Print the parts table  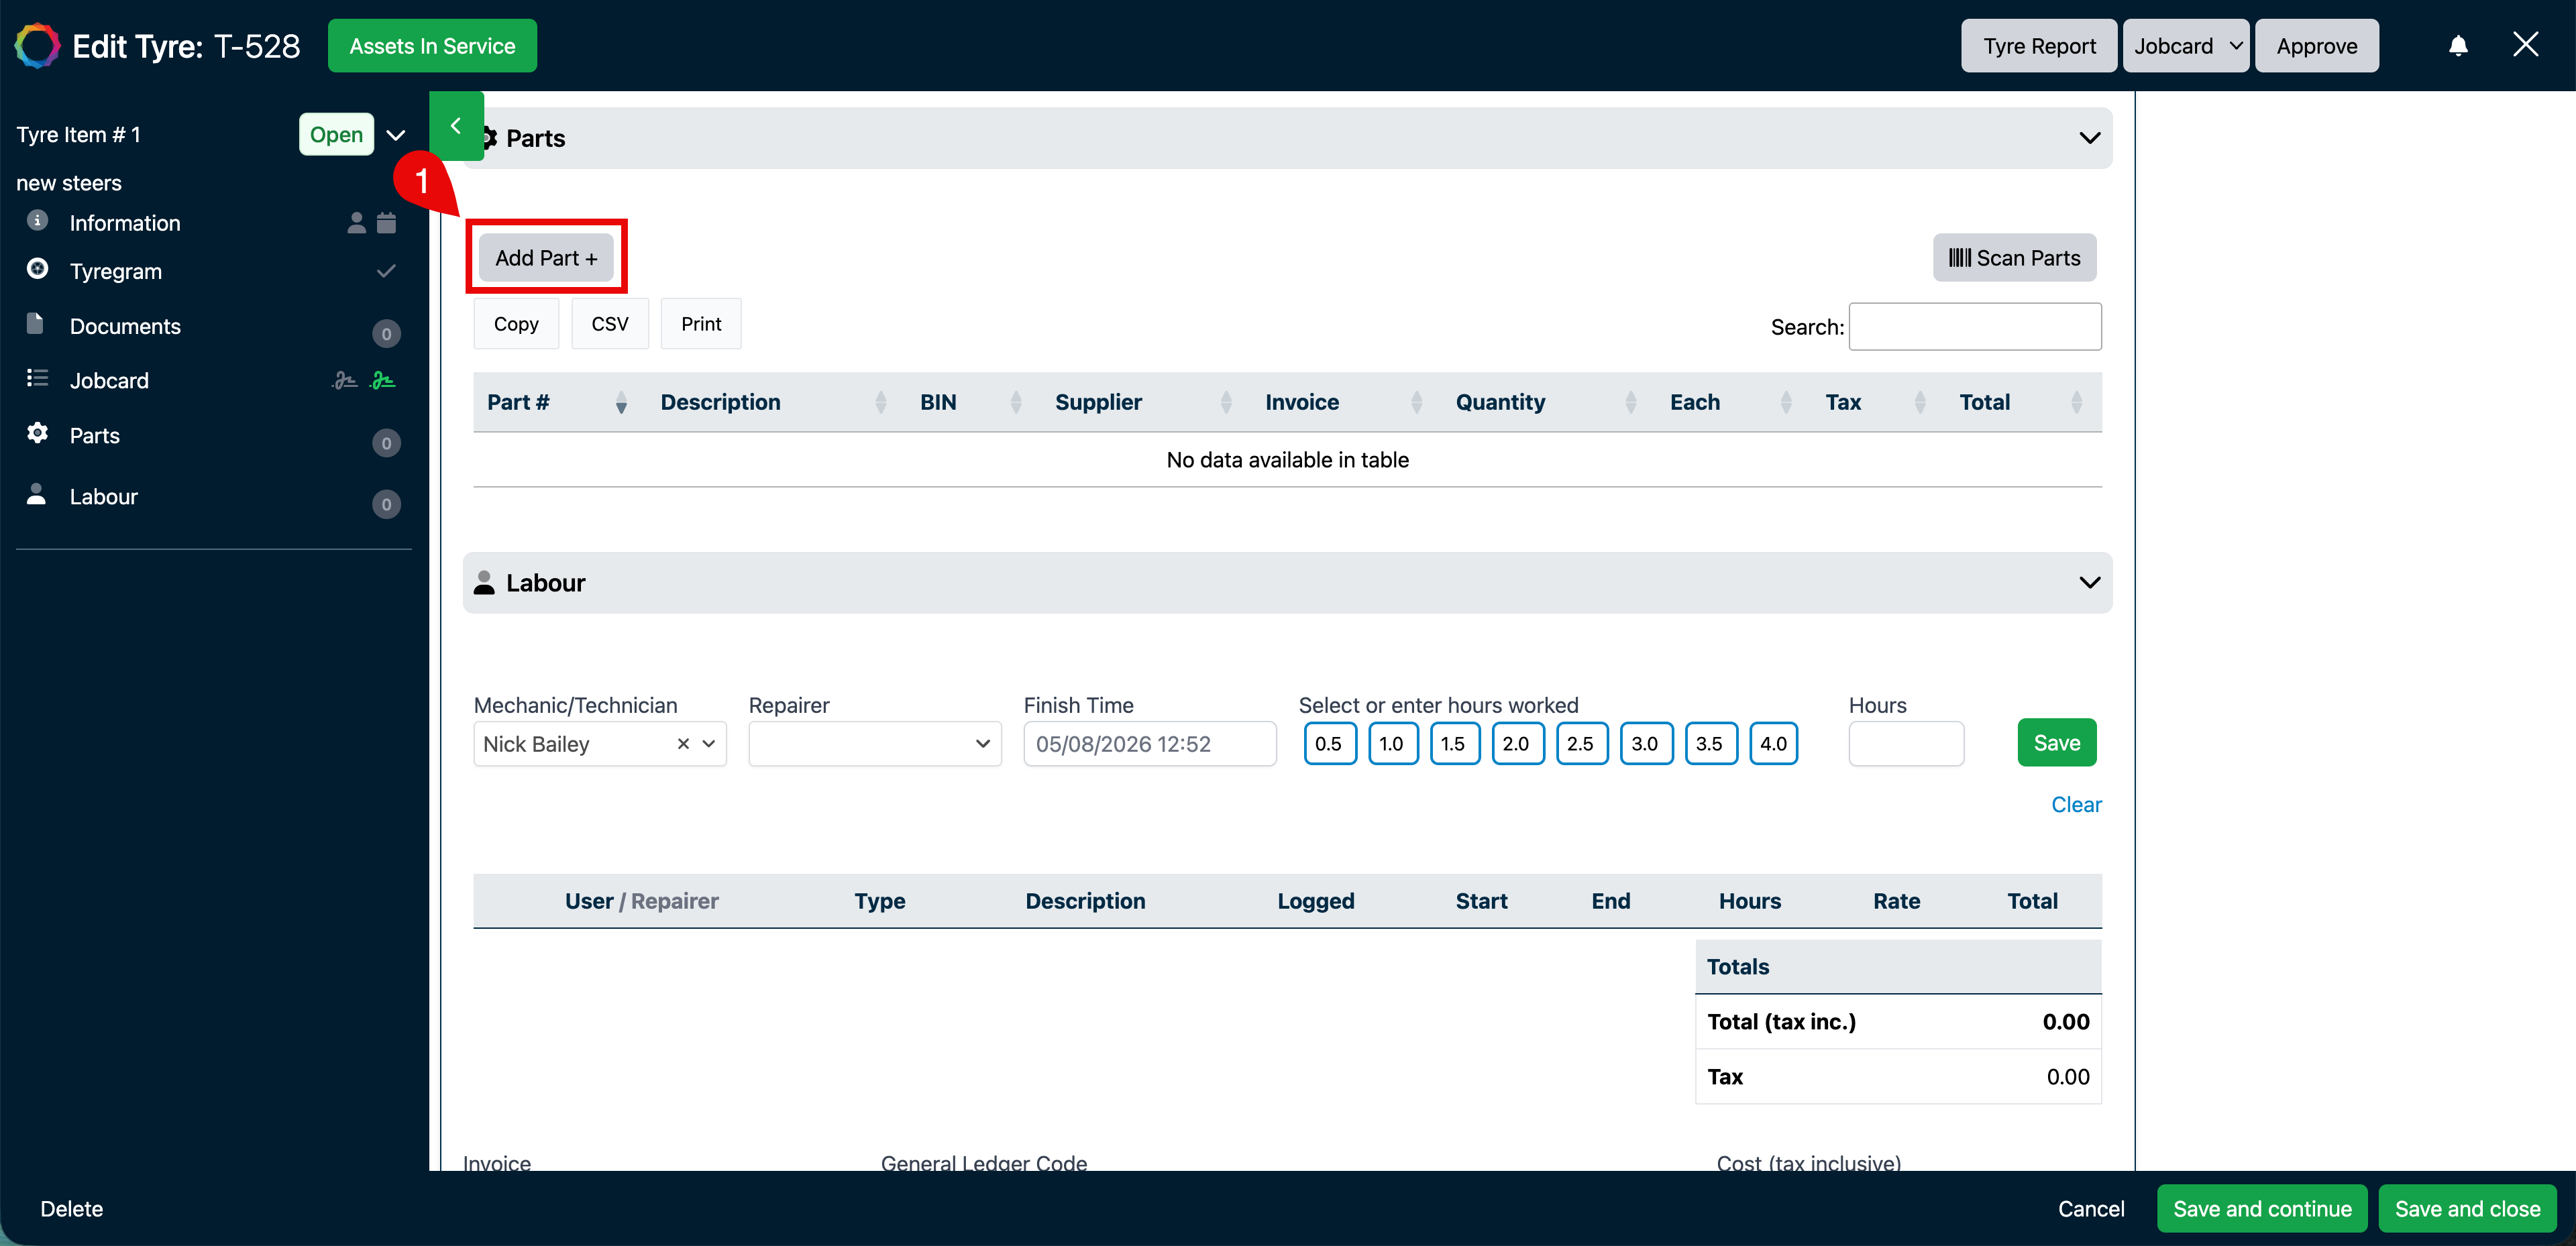point(701,324)
